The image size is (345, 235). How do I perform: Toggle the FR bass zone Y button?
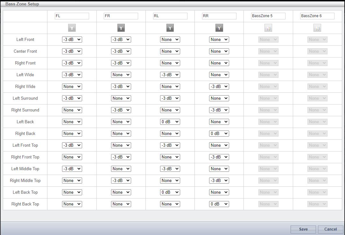(121, 28)
